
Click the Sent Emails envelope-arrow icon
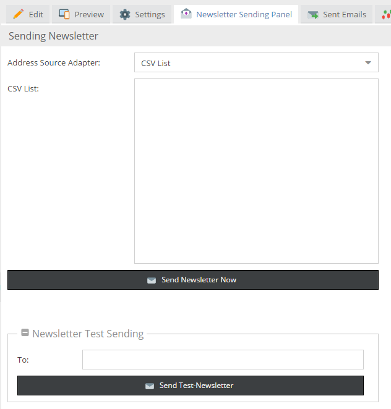point(313,14)
